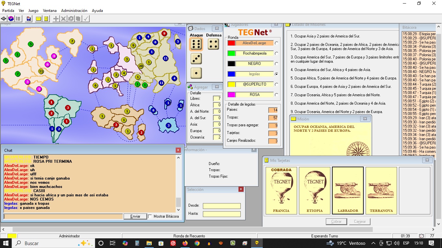Close the Chat panel with red X
442x248 pixels.
click(x=178, y=150)
